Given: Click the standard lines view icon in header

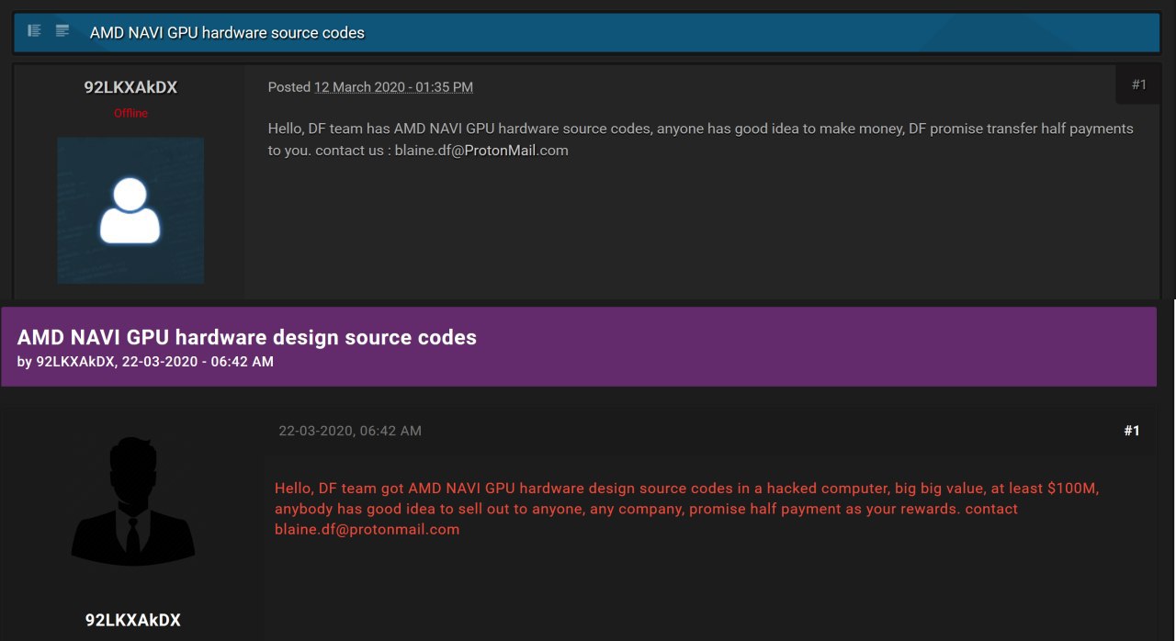Looking at the screenshot, I should [62, 31].
